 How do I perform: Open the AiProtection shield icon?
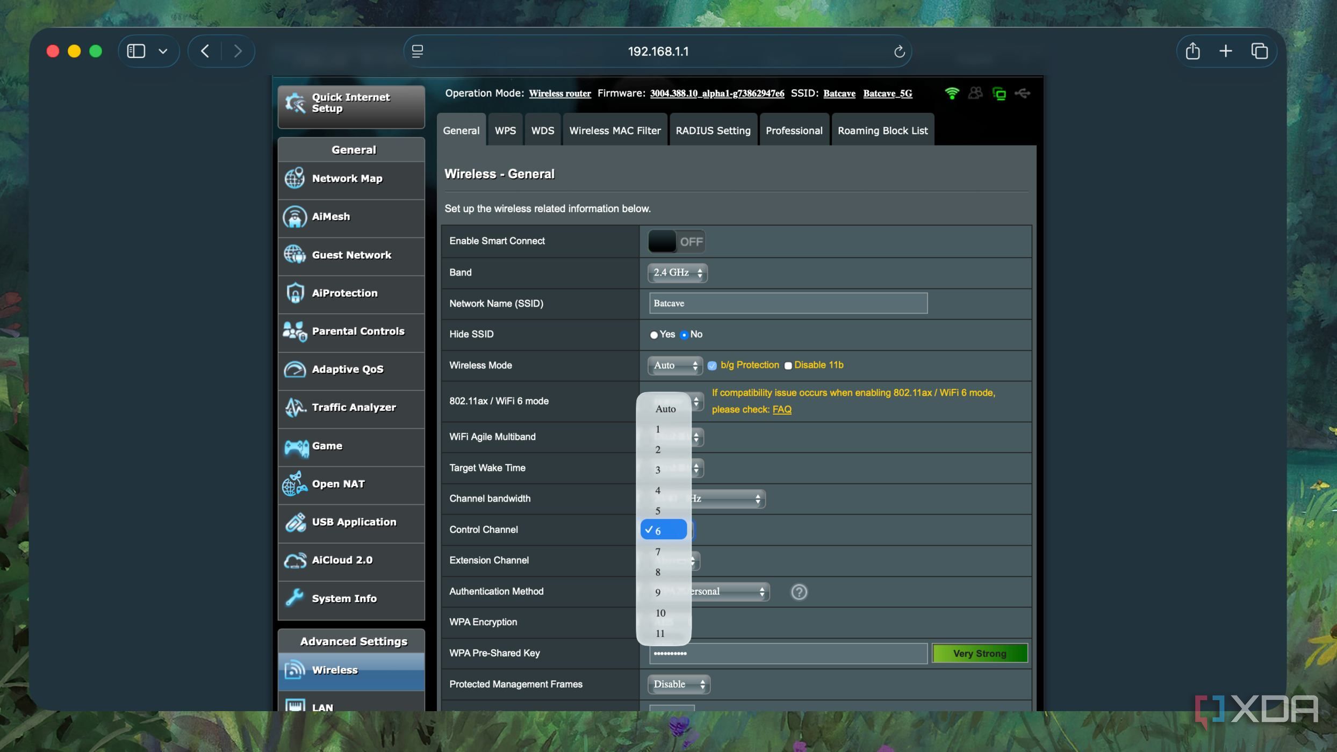point(294,293)
